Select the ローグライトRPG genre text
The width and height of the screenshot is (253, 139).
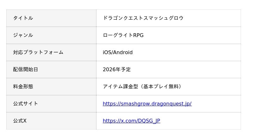[x=123, y=35]
